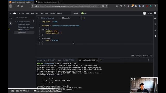The width and height of the screenshot is (166, 93).
Task: Close the server.hcl editor tab
Action: click(80, 18)
